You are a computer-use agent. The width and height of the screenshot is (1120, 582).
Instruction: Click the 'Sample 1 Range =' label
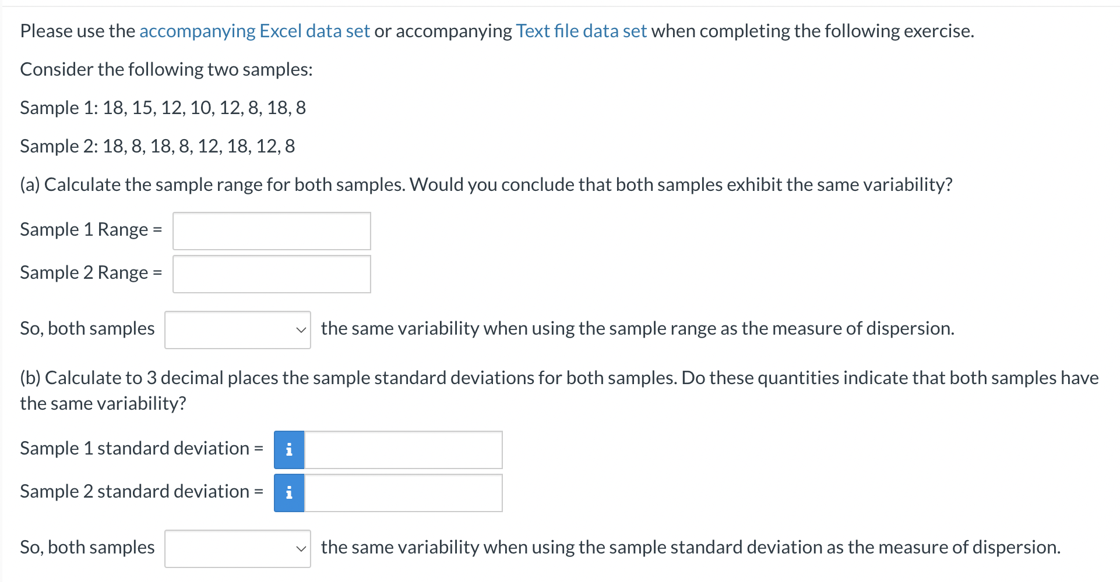coord(91,230)
